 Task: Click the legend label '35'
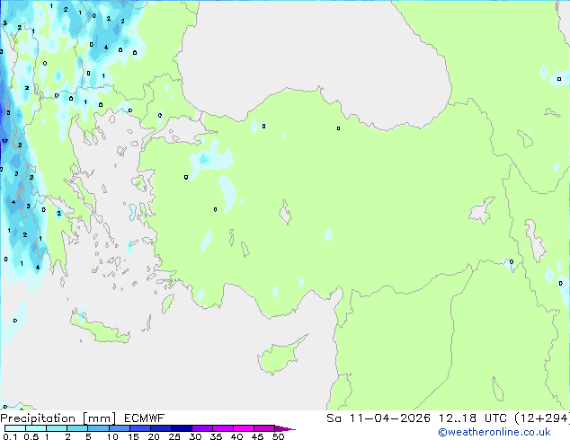(216, 436)
